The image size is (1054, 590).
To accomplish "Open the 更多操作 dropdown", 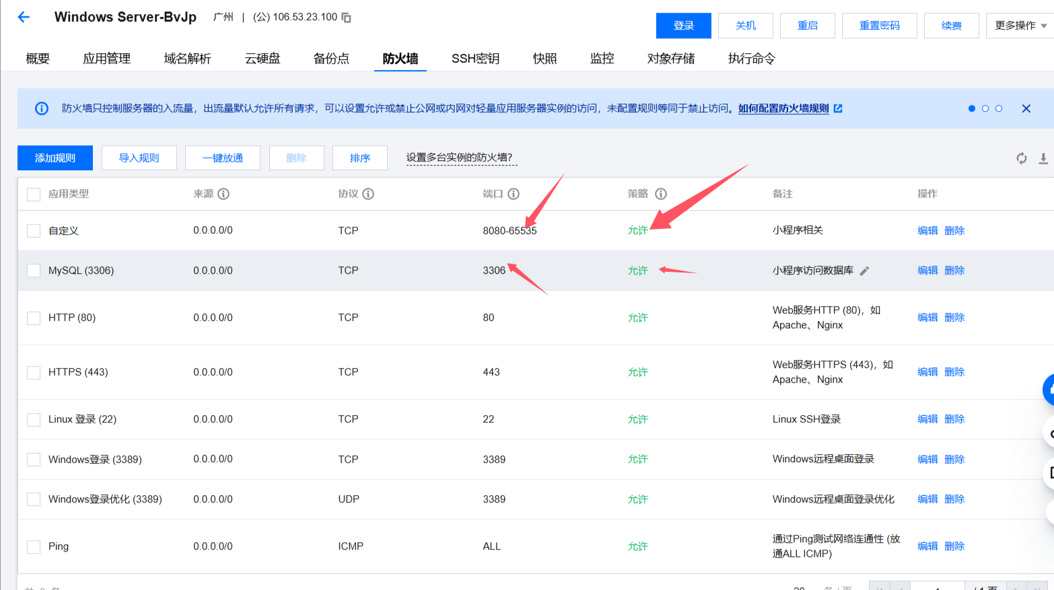I will [x=1020, y=26].
